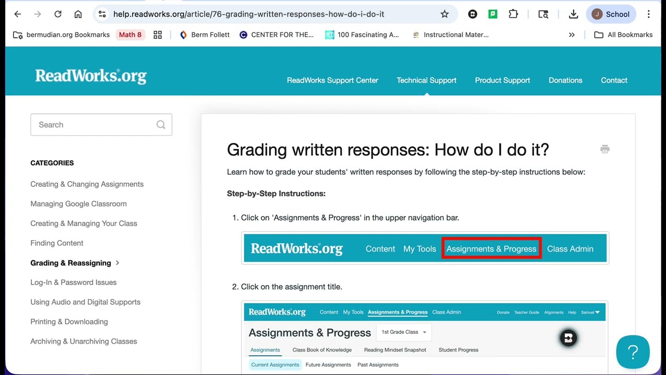
Task: Open Managing Google Classroom category
Action: tap(79, 204)
